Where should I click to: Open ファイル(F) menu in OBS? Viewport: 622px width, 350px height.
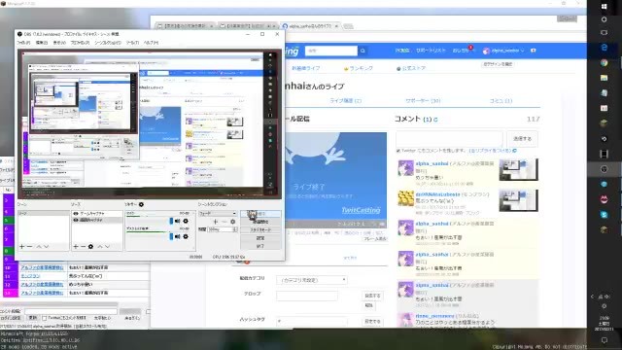pos(23,43)
